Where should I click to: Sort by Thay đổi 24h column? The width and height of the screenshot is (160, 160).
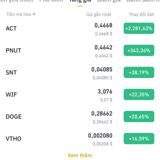coord(141,14)
